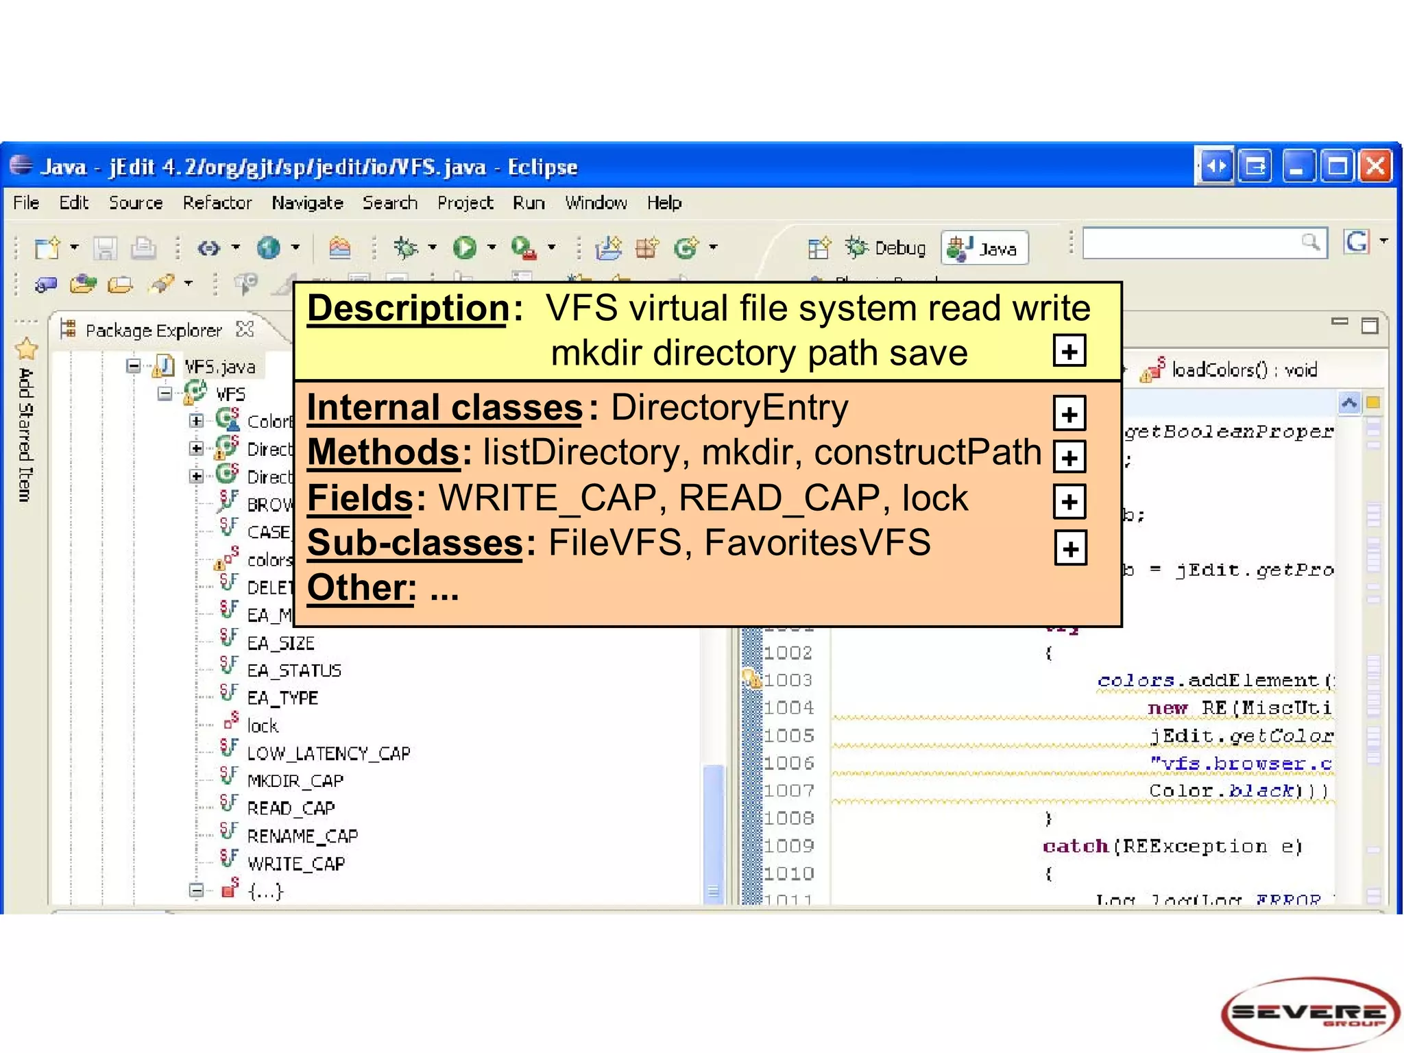Click the New Java Class icon
The height and width of the screenshot is (1053, 1404).
pos(686,247)
